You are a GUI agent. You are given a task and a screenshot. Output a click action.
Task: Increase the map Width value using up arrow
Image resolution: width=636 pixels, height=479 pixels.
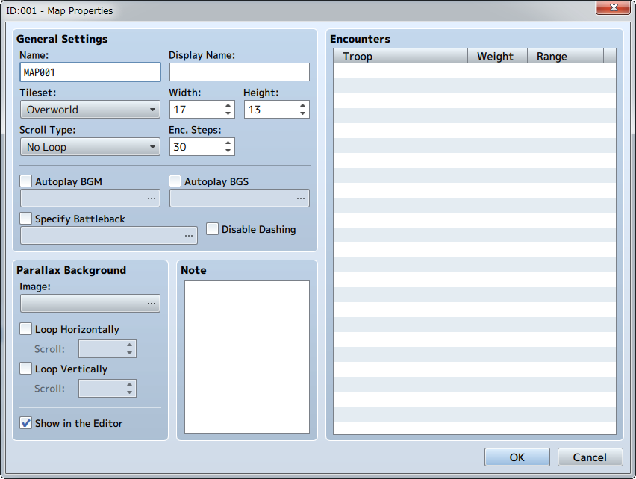(x=228, y=105)
